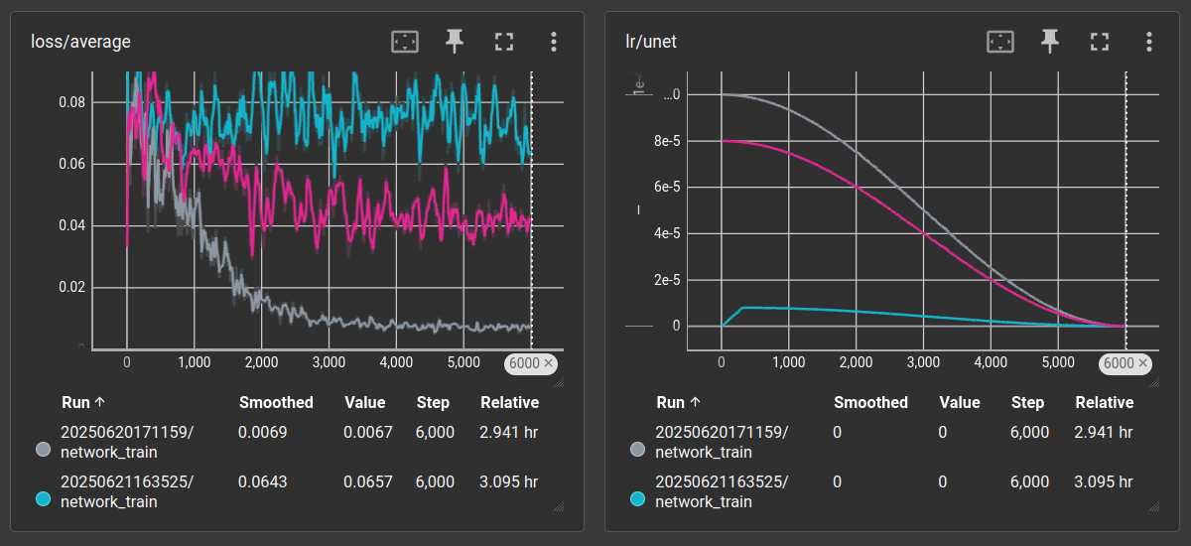Open more options menu for lr/unet

1148,42
